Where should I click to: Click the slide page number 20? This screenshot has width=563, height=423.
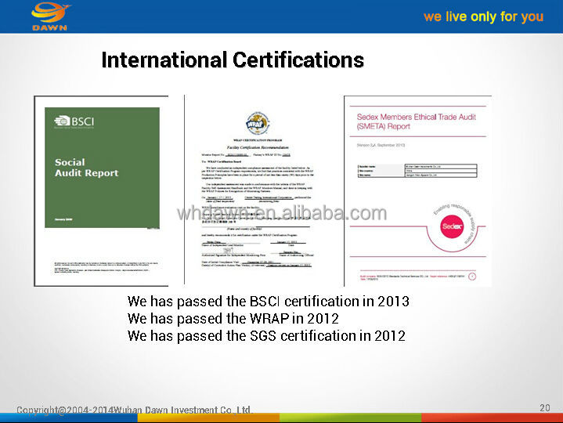click(x=545, y=407)
